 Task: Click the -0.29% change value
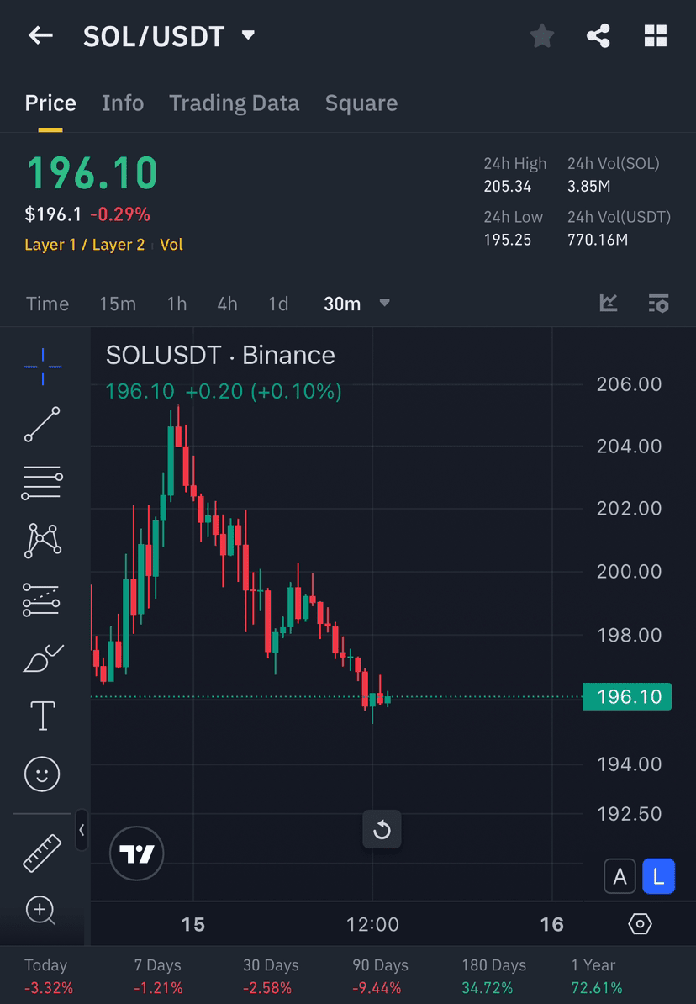[x=119, y=214]
